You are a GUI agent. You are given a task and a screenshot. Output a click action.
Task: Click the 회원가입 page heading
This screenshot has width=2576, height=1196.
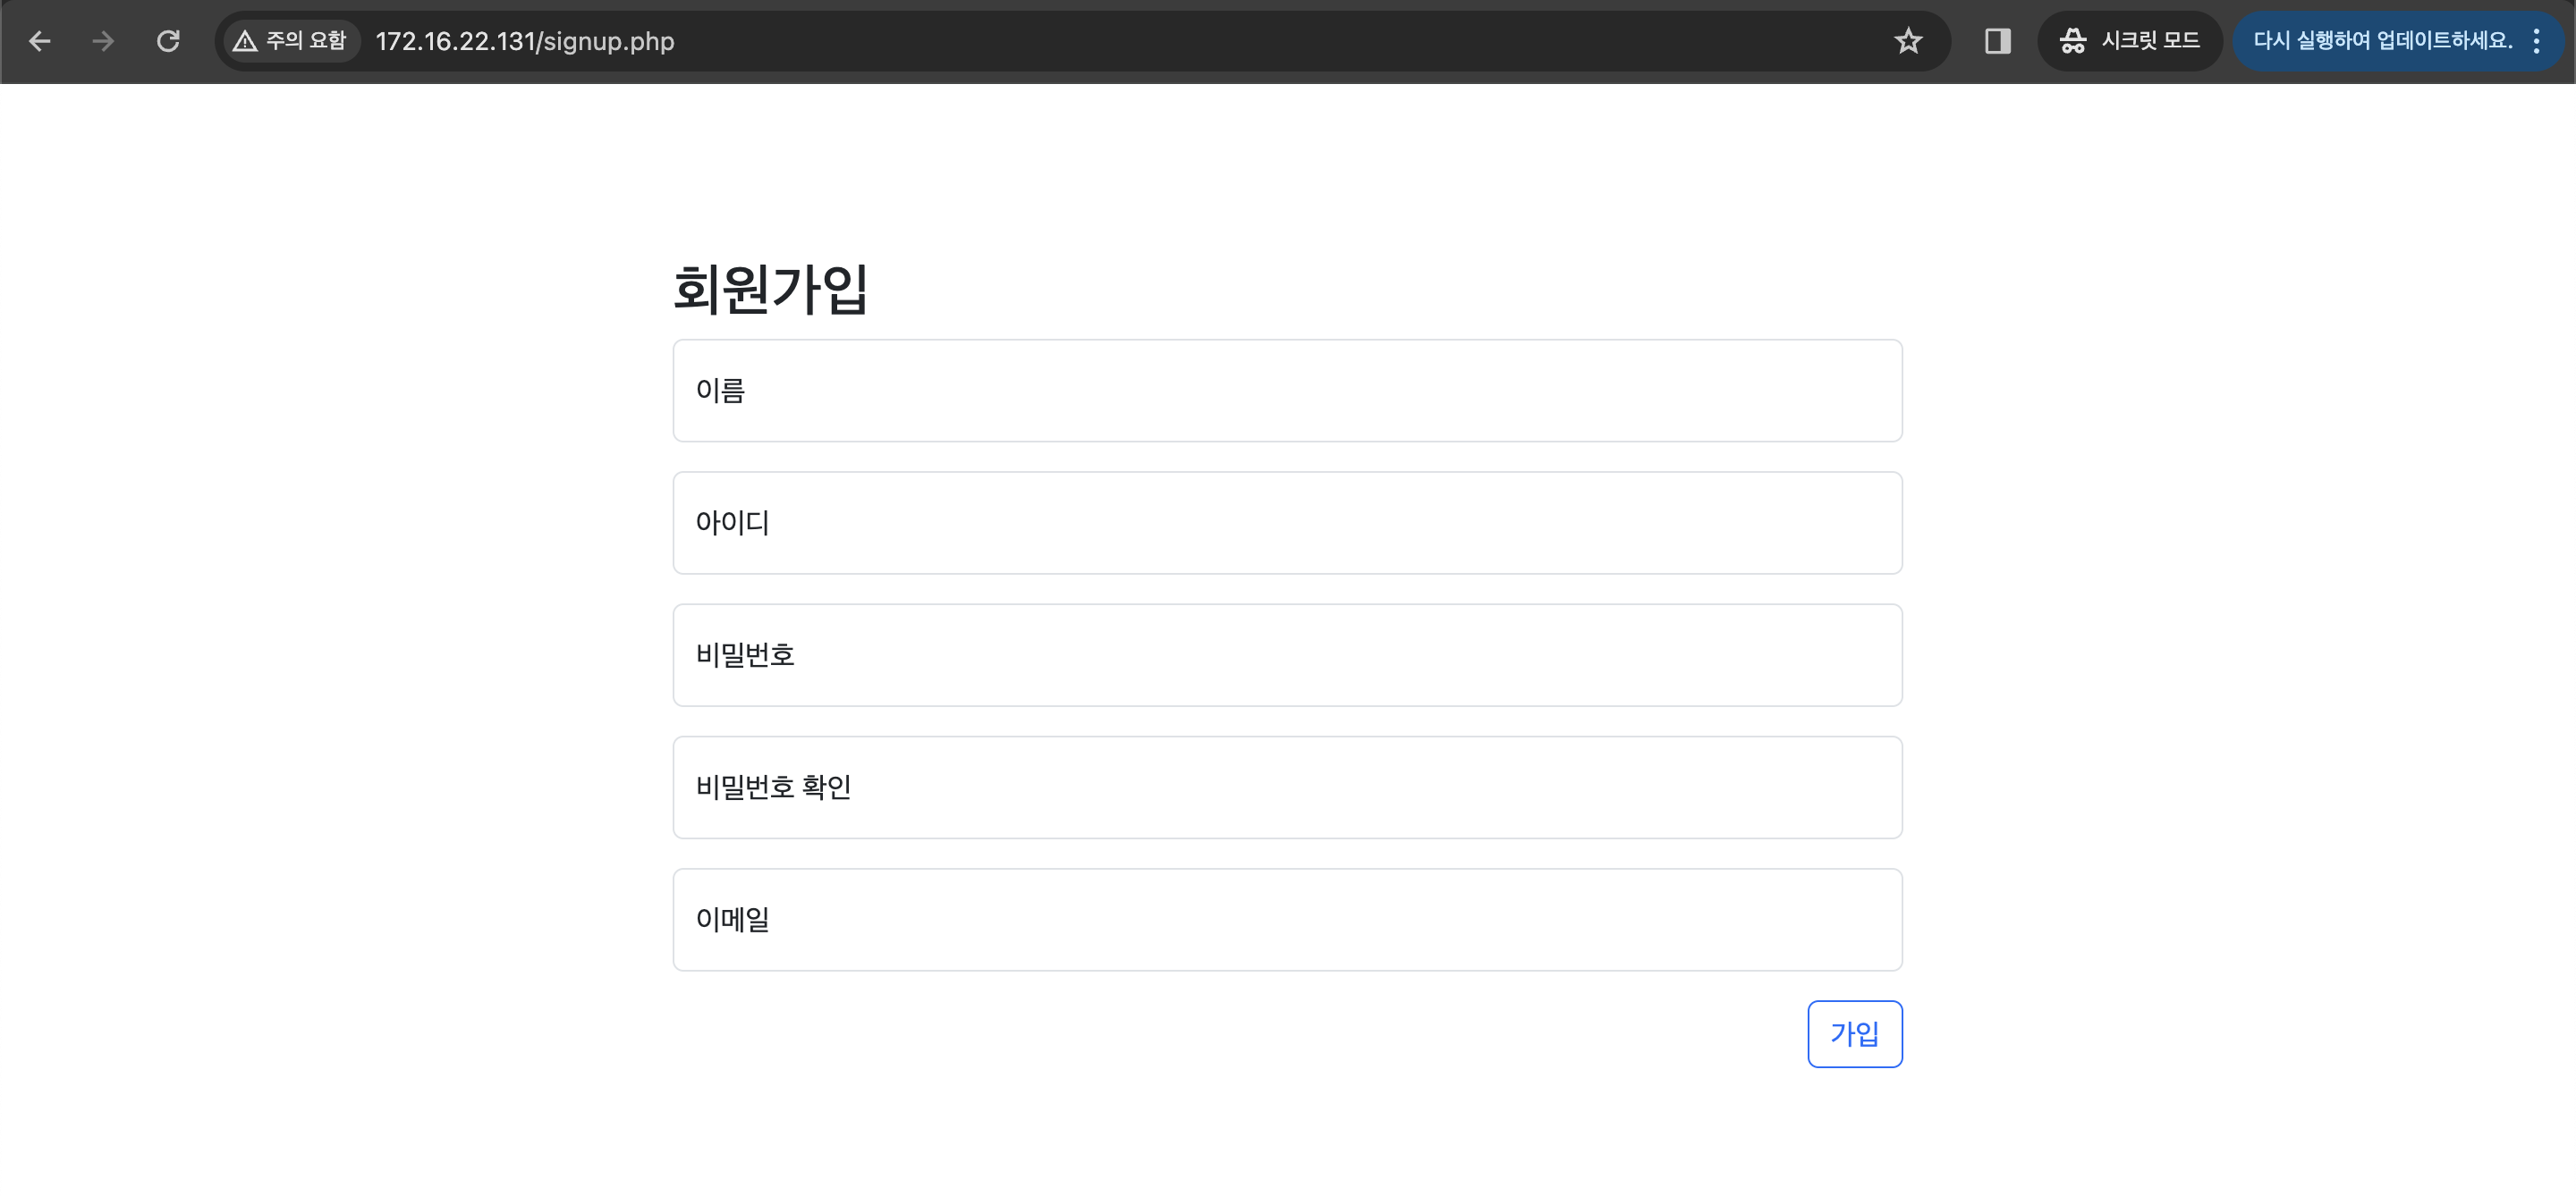[x=770, y=289]
